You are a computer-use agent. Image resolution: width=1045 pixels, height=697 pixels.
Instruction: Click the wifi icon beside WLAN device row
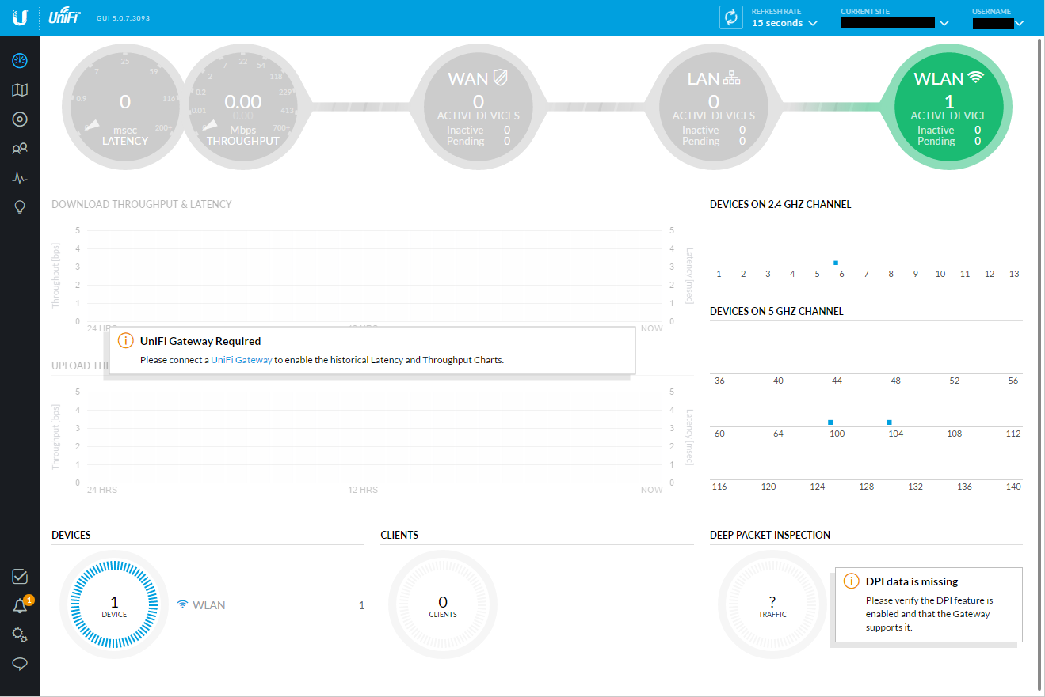(x=182, y=604)
